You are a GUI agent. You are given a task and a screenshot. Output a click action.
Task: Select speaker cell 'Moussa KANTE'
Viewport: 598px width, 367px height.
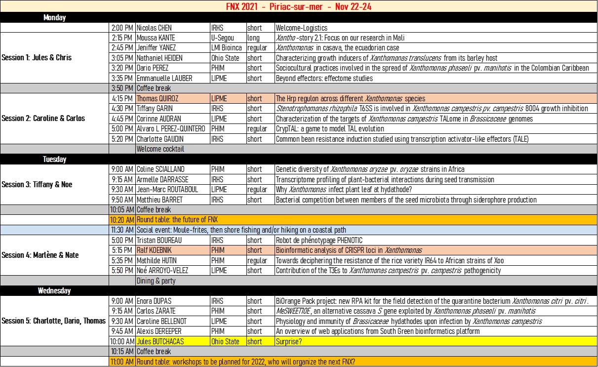pyautogui.click(x=172, y=38)
